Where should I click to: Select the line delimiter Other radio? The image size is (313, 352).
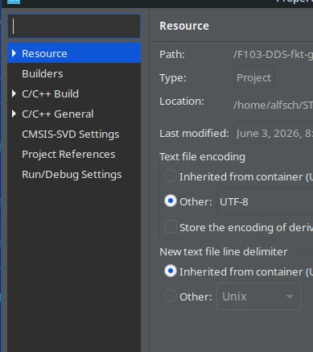[x=171, y=296]
